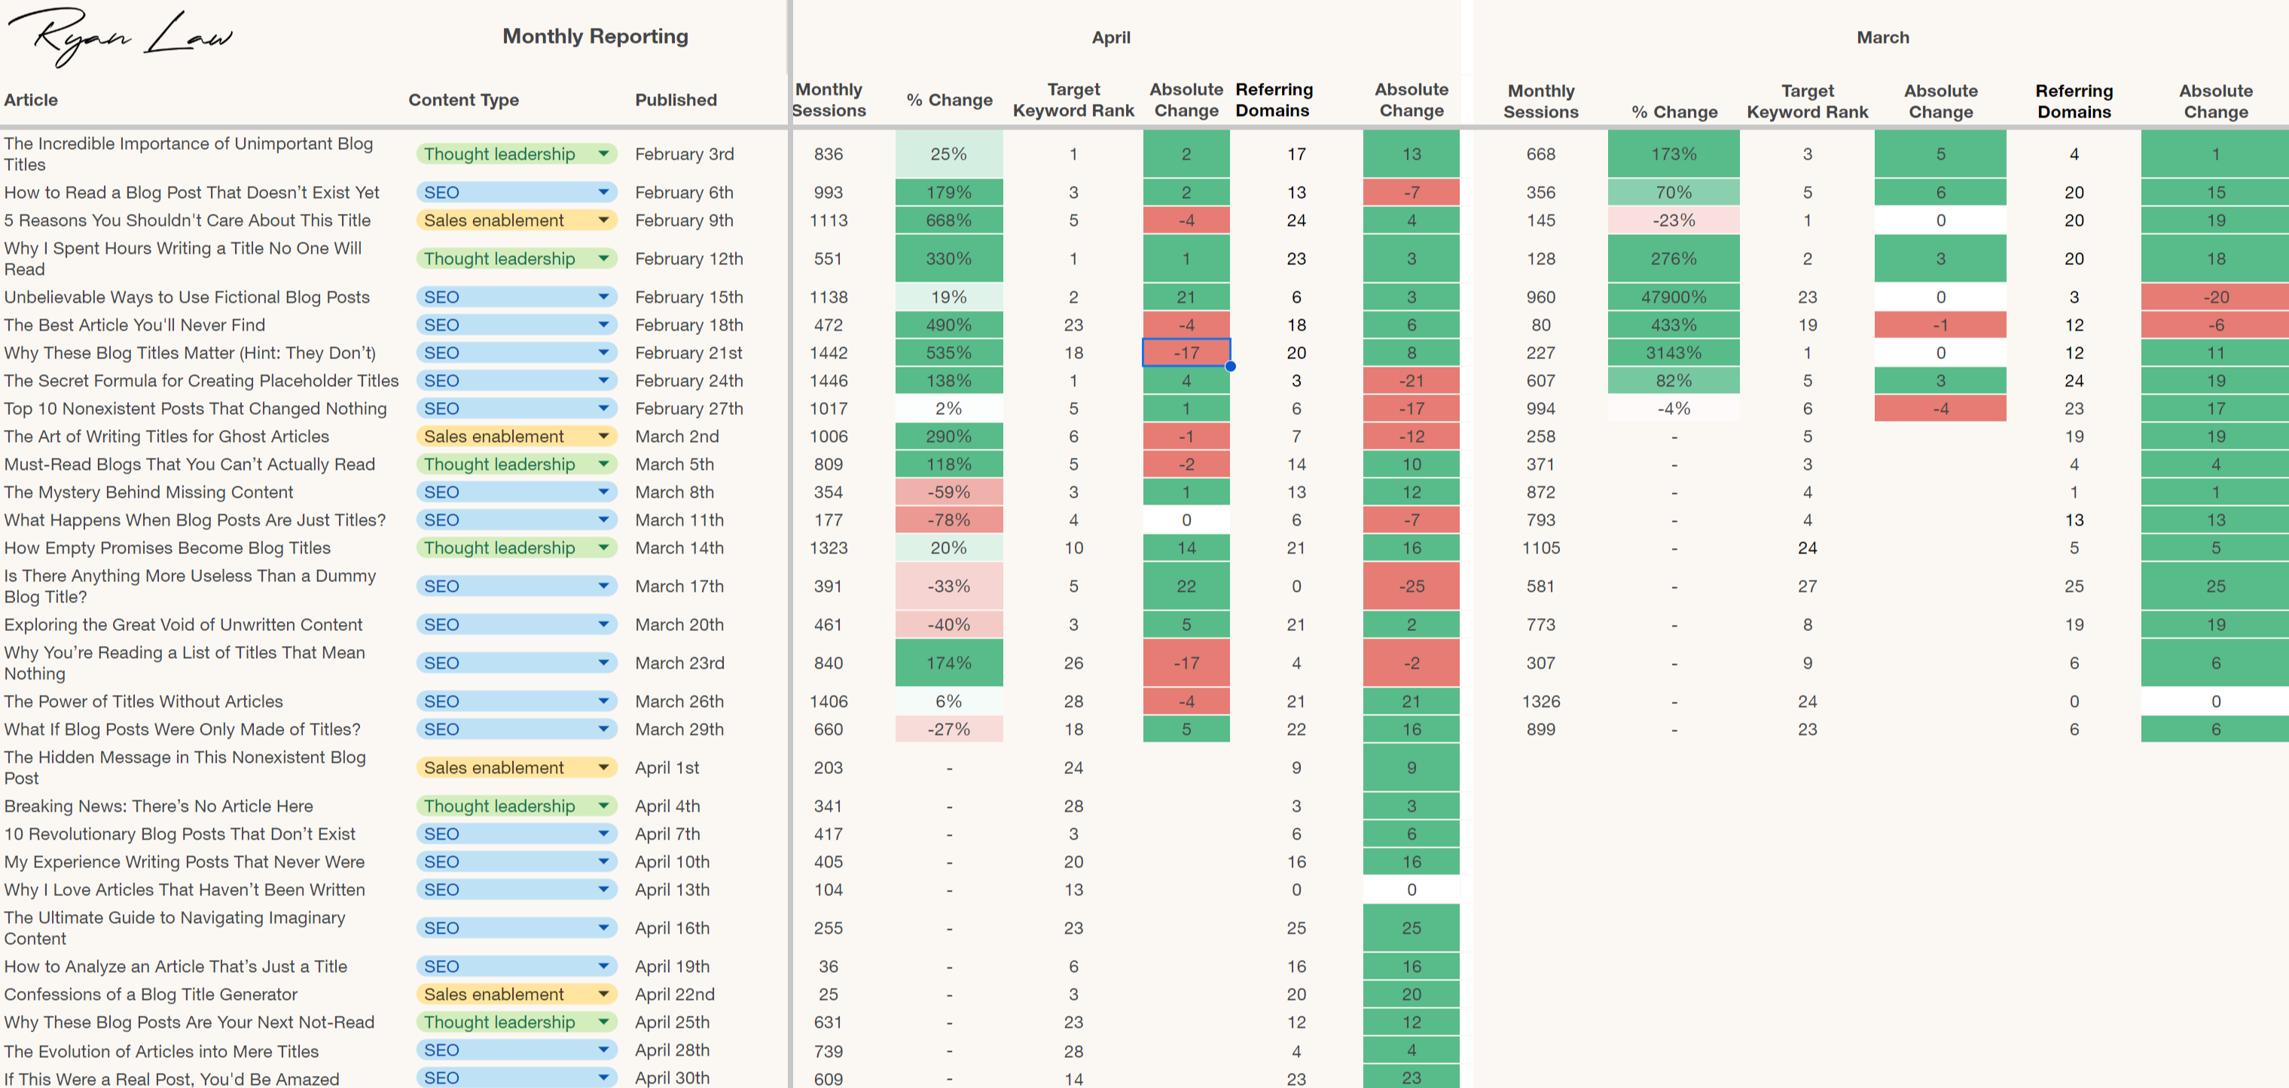Click the Ryan Law signature logo
Image resolution: width=2289 pixels, height=1088 pixels.
(x=120, y=38)
